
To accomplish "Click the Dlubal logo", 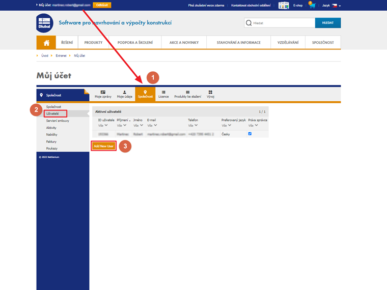I will (x=44, y=23).
